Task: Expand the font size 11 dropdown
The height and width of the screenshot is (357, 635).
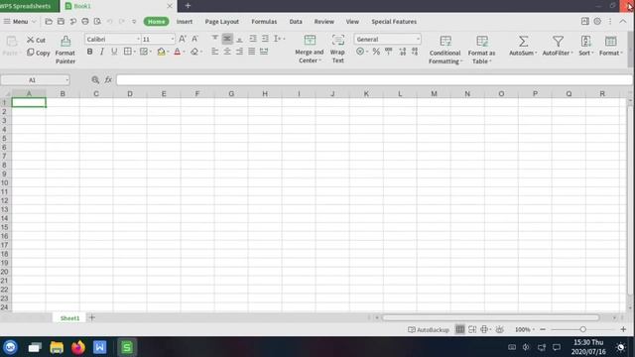Action: point(173,40)
